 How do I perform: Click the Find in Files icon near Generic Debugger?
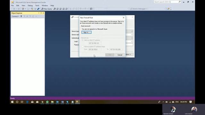tap(168, 9)
